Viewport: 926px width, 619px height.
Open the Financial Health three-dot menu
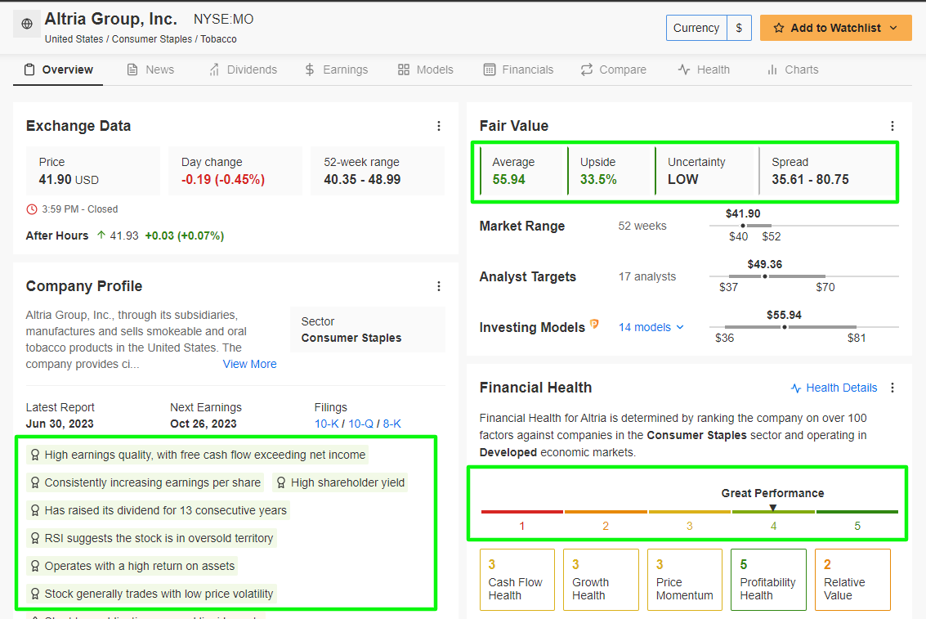tap(892, 388)
